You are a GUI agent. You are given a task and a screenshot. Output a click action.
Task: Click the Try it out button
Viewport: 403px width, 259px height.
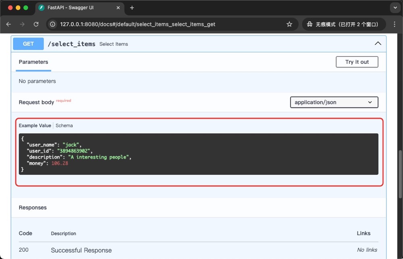[x=357, y=62]
